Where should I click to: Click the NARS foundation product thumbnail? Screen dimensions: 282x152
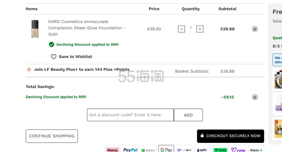(x=35, y=28)
